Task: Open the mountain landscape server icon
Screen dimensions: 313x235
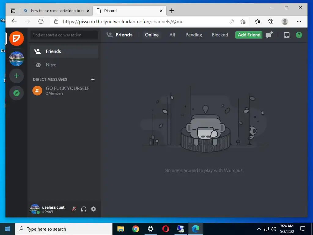Action: coord(17,59)
